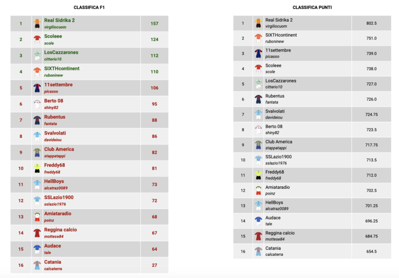Click the Classifica F1 table heading
Screen dimensions: 399x278
90,7
